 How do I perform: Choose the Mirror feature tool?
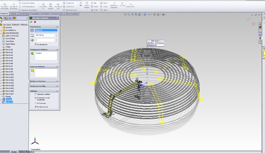tap(104, 10)
